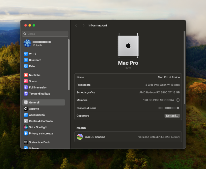Open Rete network globe icon
This screenshot has width=206, height=169.
pos(26,66)
